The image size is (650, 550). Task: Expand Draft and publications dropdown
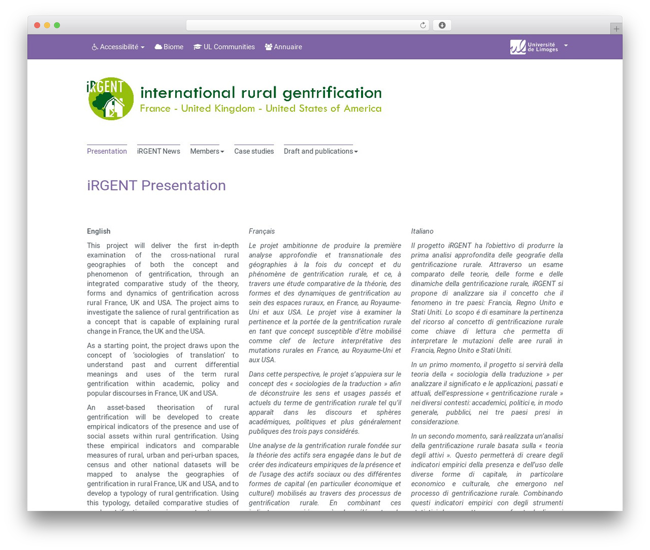point(320,151)
